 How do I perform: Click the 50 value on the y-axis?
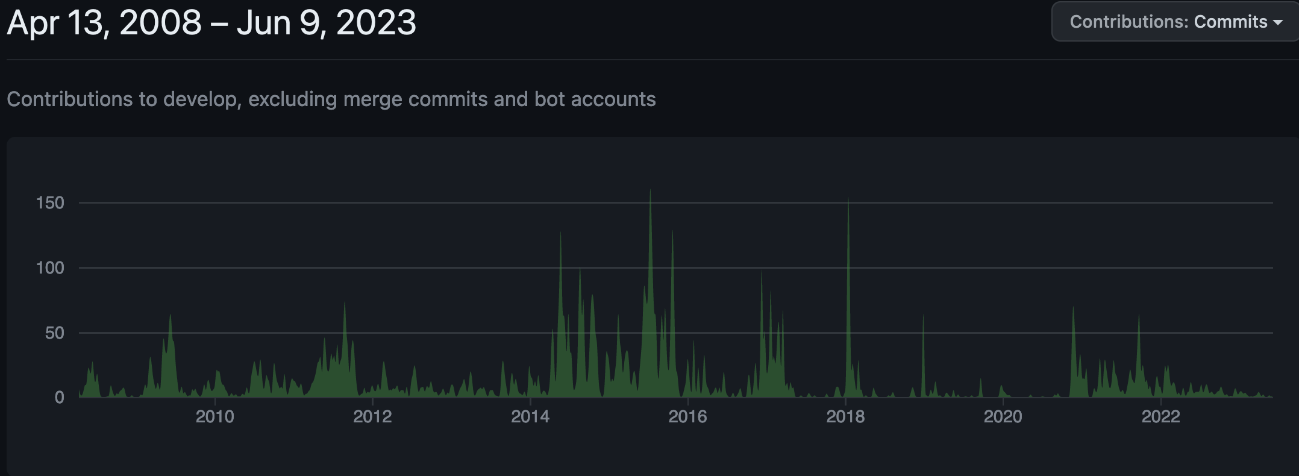pyautogui.click(x=54, y=333)
